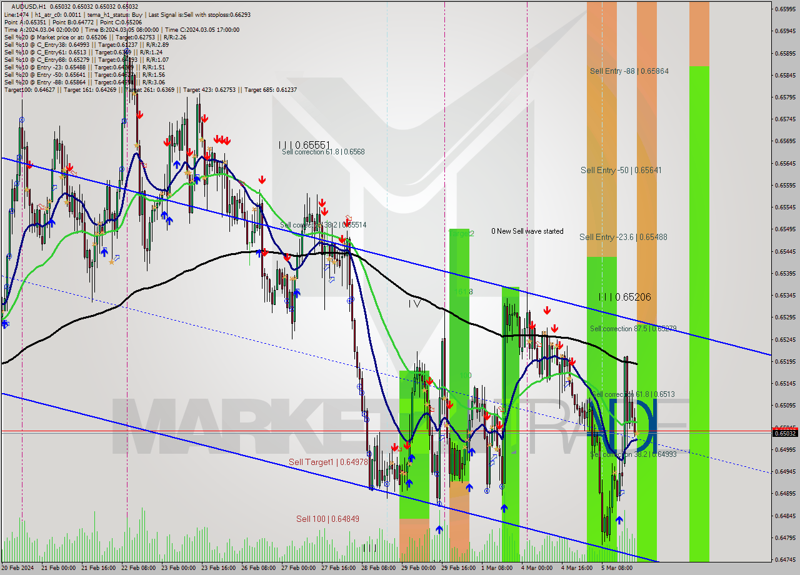Select the 'Sell Entry -88 | 0.65864' label
Image resolution: width=800 pixels, height=575 pixels.
coord(629,71)
